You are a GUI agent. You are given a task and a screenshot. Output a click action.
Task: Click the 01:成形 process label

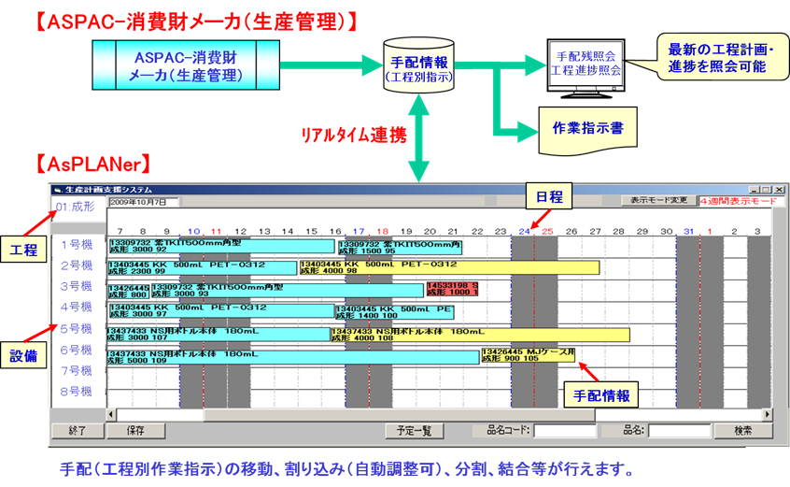point(75,207)
